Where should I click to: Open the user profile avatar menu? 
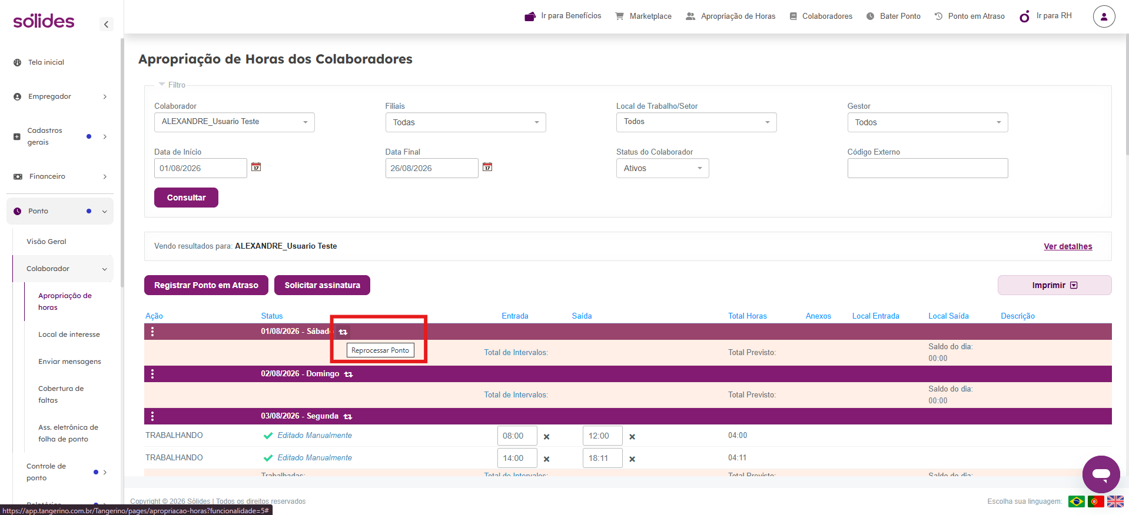tap(1104, 16)
